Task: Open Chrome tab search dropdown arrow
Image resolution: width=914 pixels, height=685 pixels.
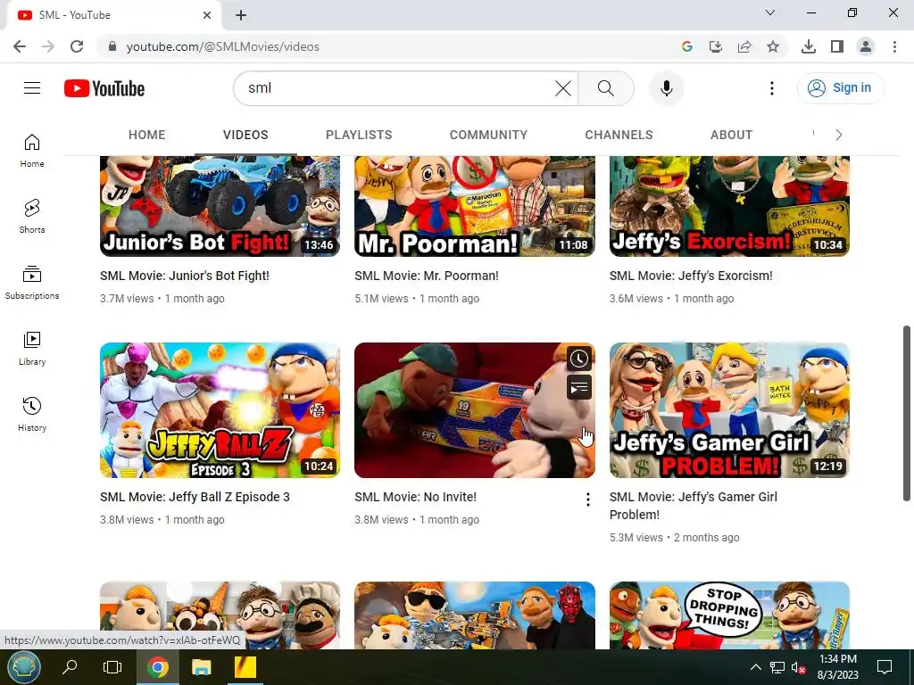Action: coord(770,12)
